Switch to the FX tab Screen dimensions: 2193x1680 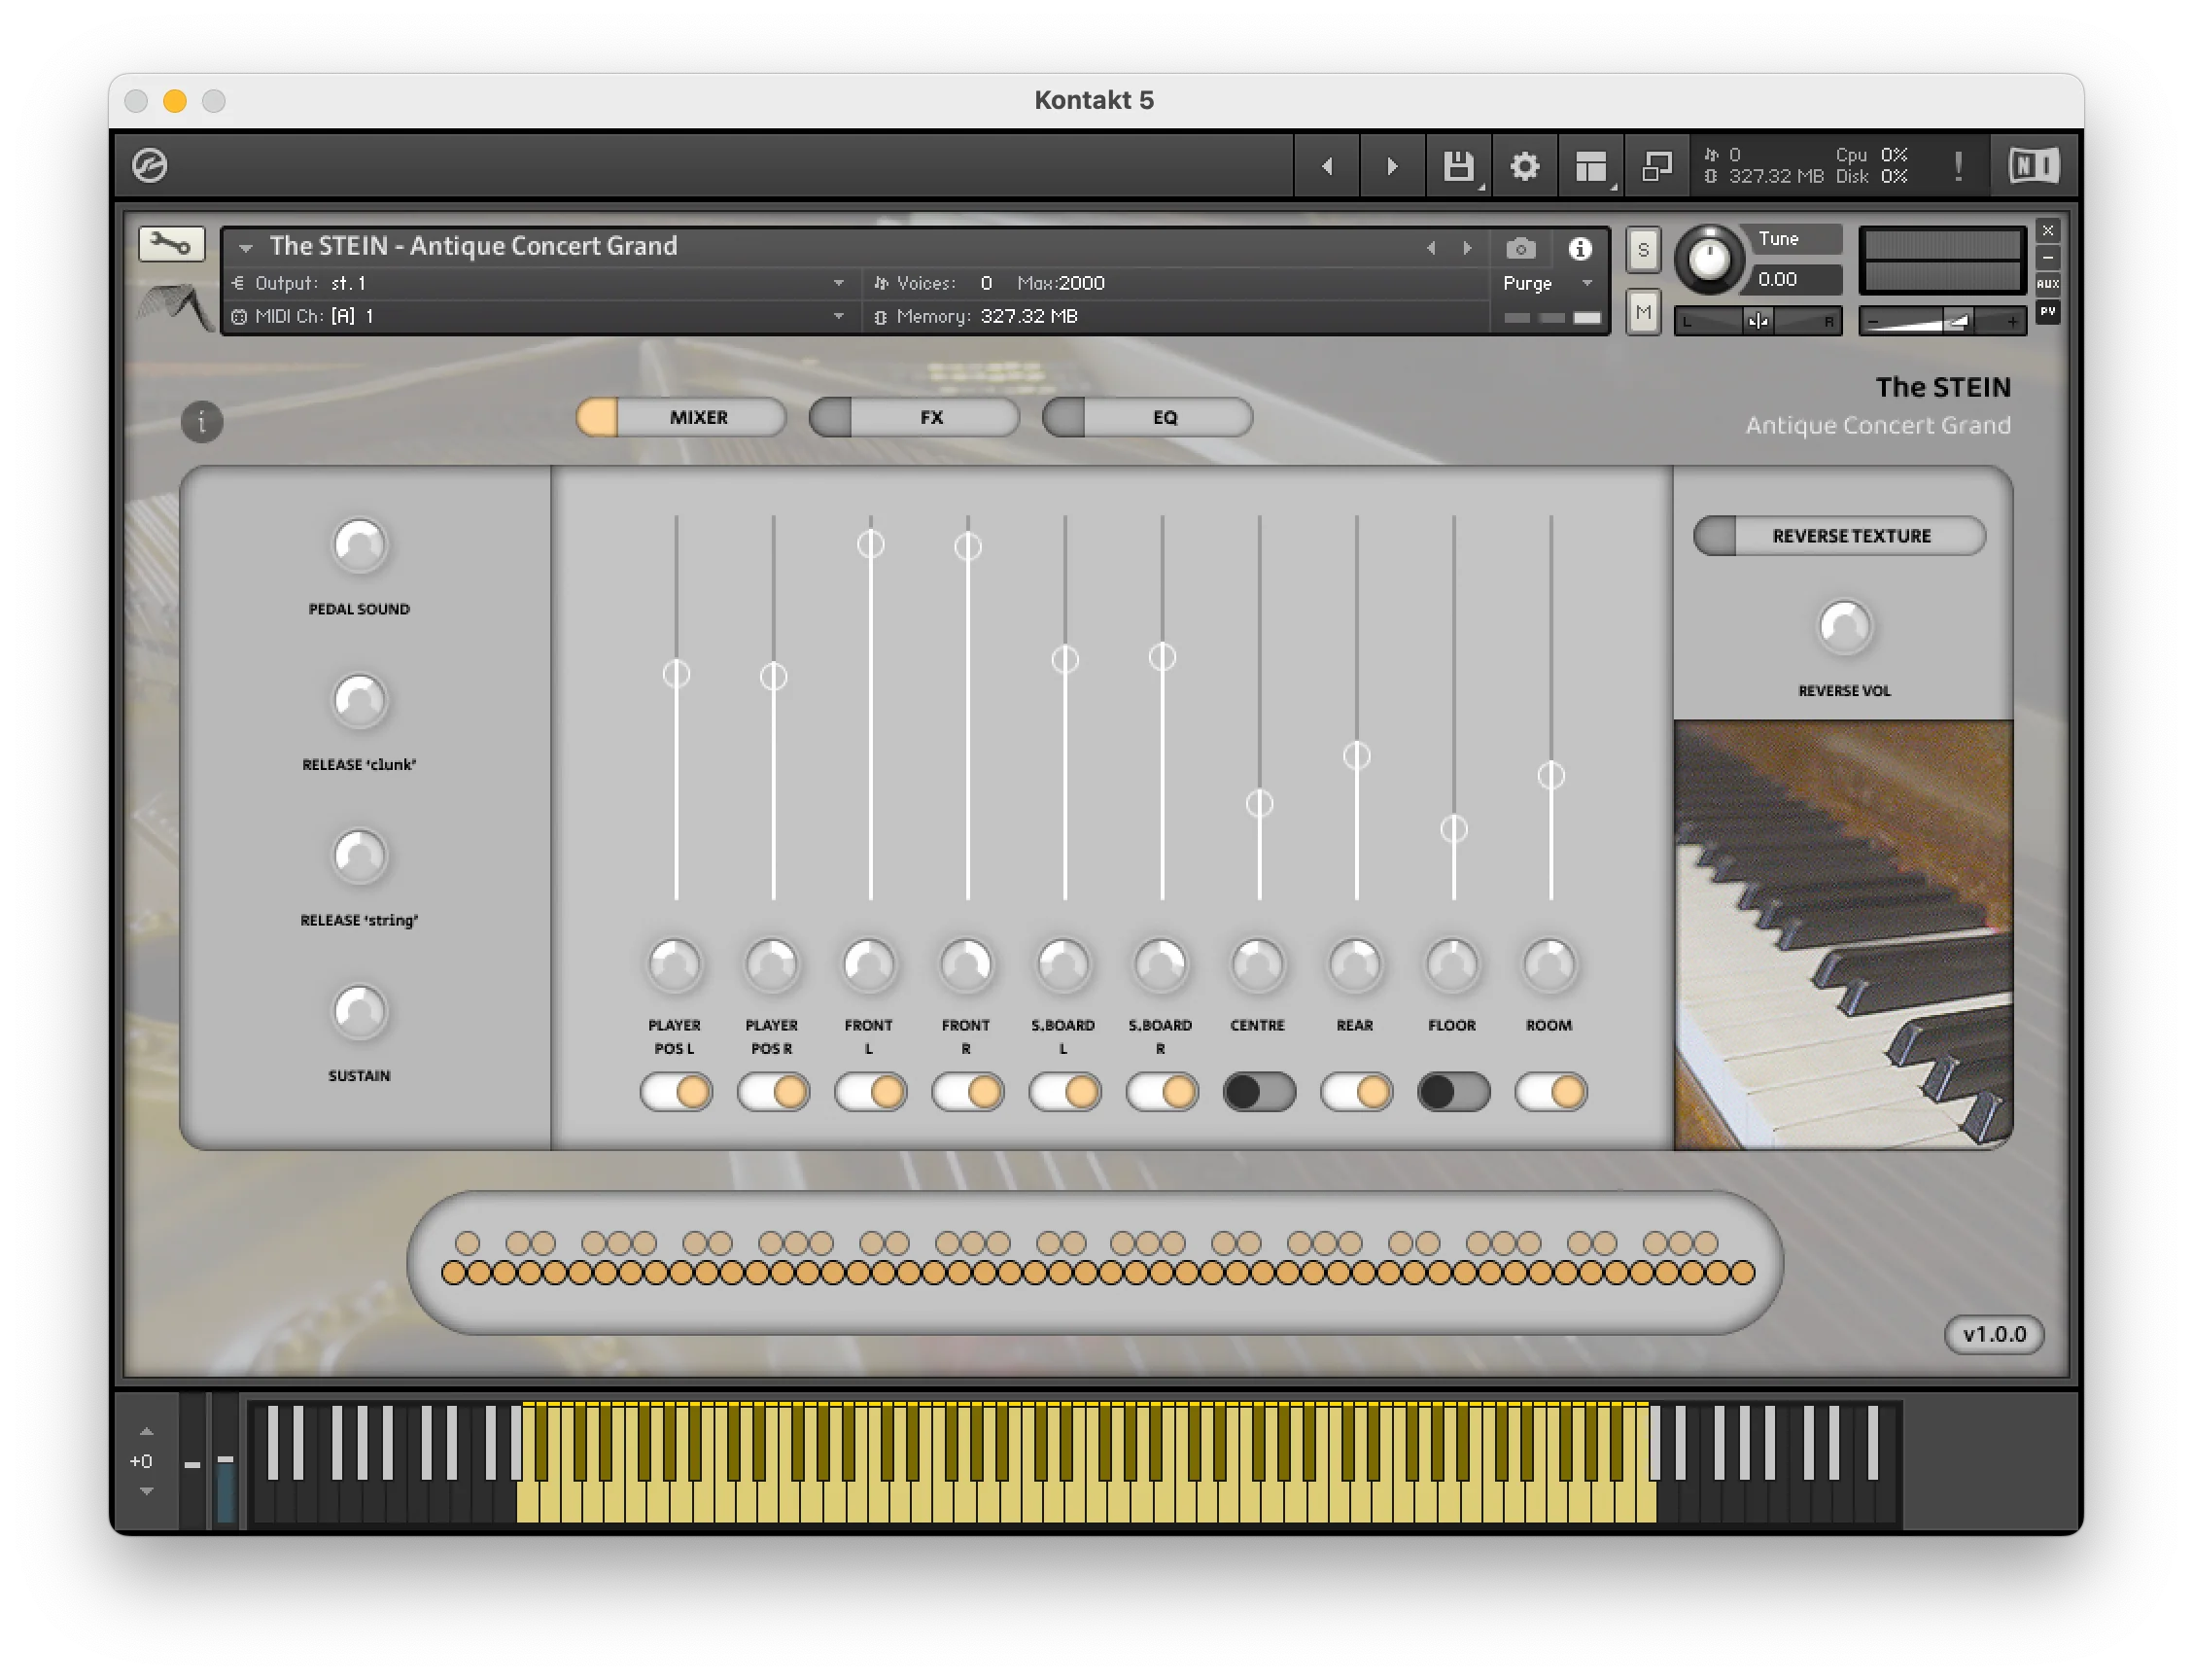[x=914, y=417]
